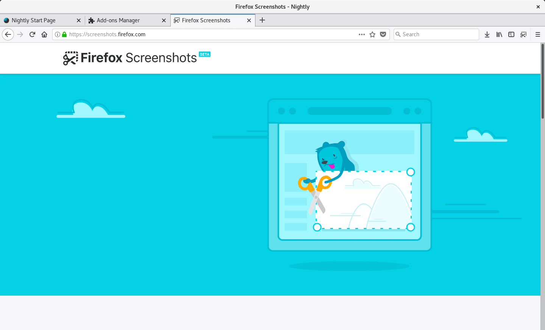
Task: Close the Firefox Screenshots tab
Action: pyautogui.click(x=249, y=20)
